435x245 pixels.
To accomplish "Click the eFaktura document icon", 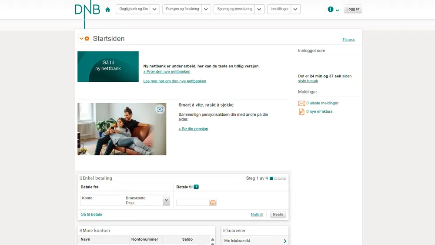I will tap(301, 112).
